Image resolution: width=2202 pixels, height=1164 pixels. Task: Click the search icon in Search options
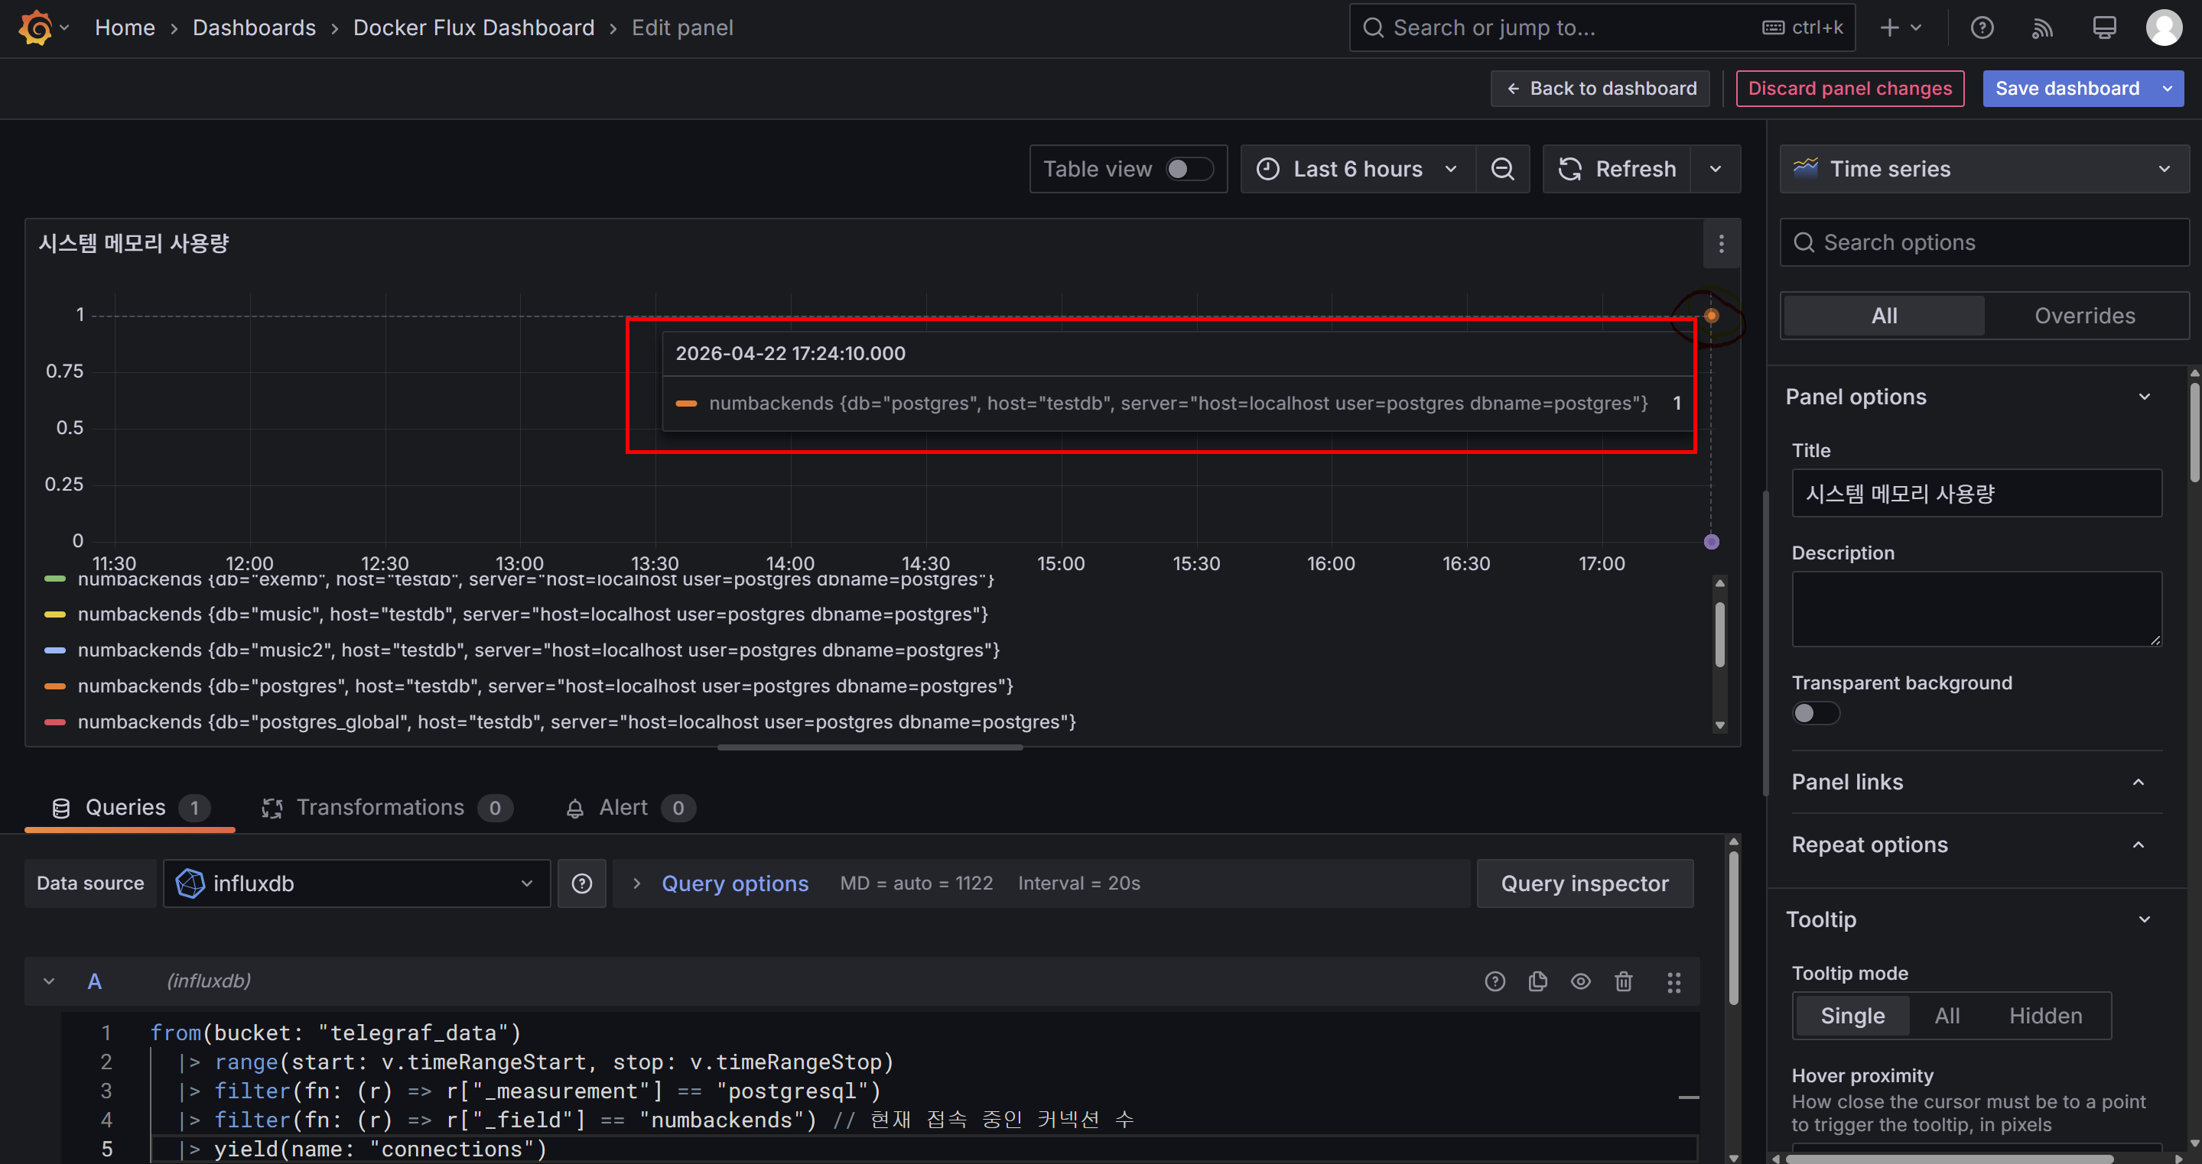click(1804, 242)
